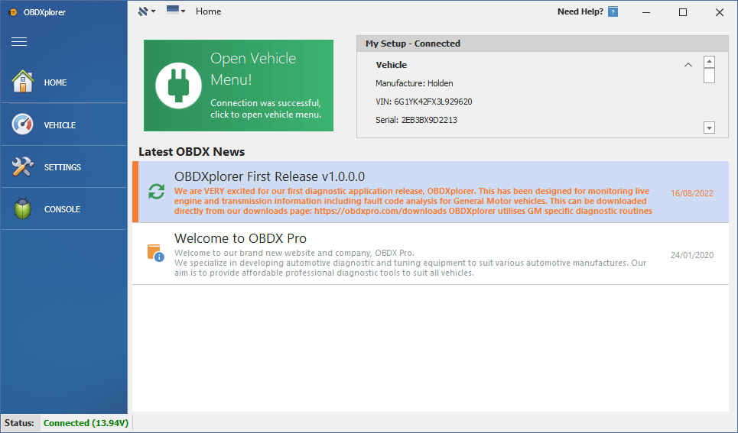Open Settings with the tools icon
This screenshot has height=433, width=738.
pyautogui.click(x=63, y=167)
